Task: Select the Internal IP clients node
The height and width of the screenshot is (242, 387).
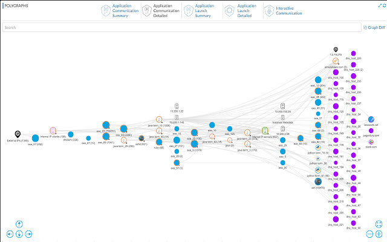Action: tap(53, 131)
